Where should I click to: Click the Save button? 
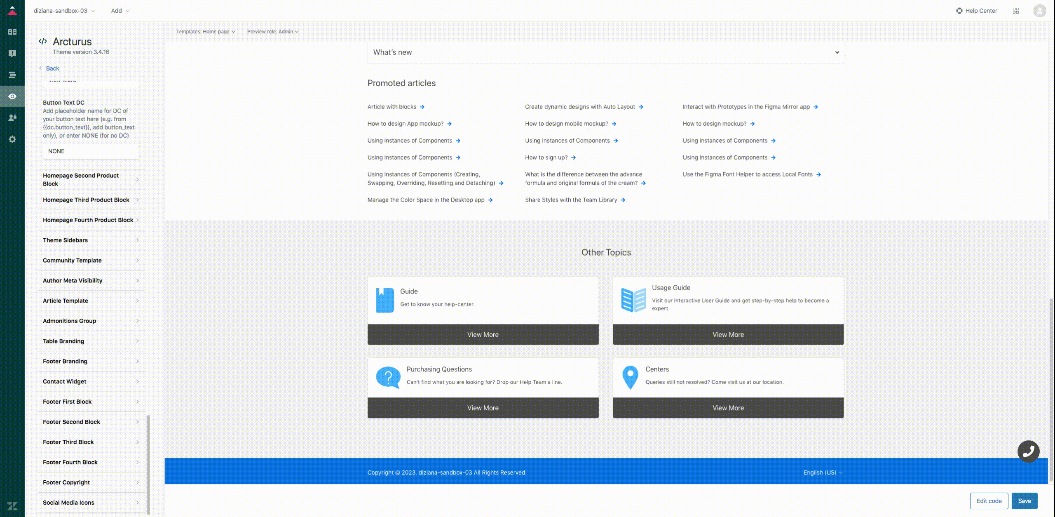coord(1025,501)
